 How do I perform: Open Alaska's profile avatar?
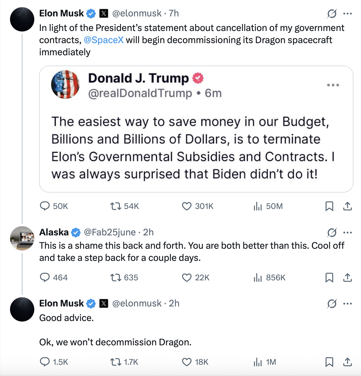22,238
